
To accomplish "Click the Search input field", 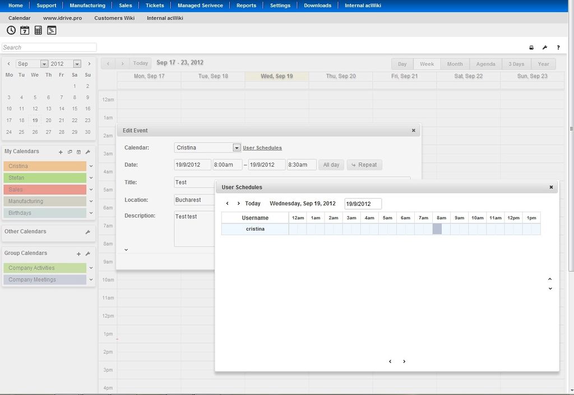I will [x=49, y=48].
